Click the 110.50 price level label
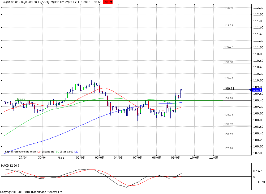Image resolution: width=266 pixels, height=194 pixels. click(x=228, y=62)
